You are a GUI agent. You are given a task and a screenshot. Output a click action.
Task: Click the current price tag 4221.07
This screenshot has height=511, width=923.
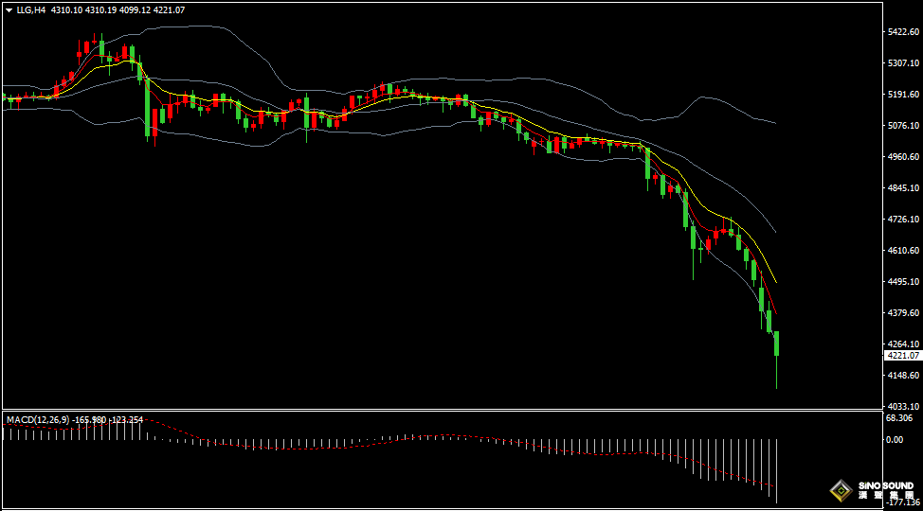tap(902, 356)
